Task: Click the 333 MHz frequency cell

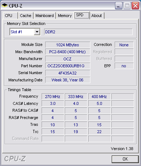Action: (x=76, y=97)
